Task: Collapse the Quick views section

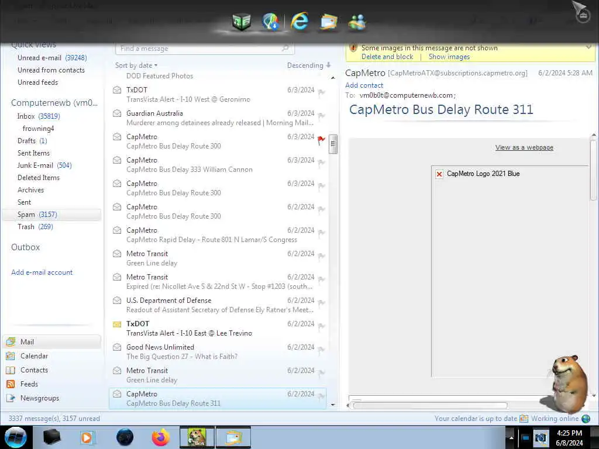Action: (33, 44)
